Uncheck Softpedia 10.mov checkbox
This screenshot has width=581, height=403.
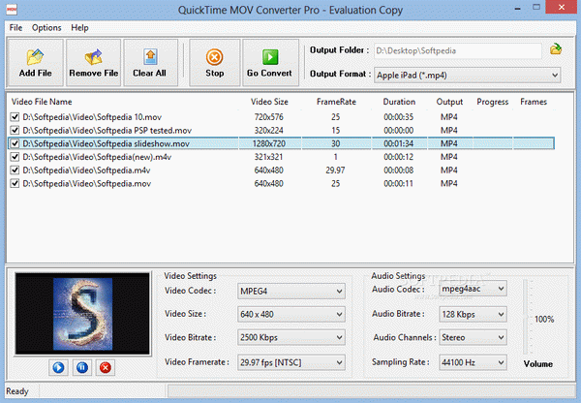click(15, 117)
